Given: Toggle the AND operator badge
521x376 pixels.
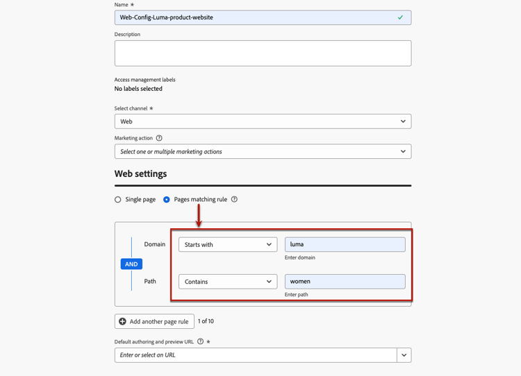Looking at the screenshot, I should (x=131, y=264).
